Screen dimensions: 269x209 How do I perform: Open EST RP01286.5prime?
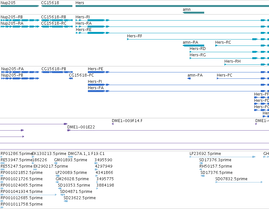(16, 154)
